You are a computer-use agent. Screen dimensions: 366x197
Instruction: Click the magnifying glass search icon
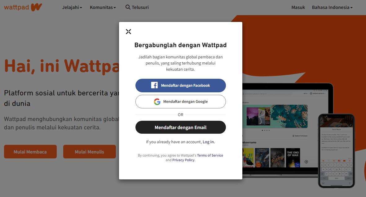[128, 7]
